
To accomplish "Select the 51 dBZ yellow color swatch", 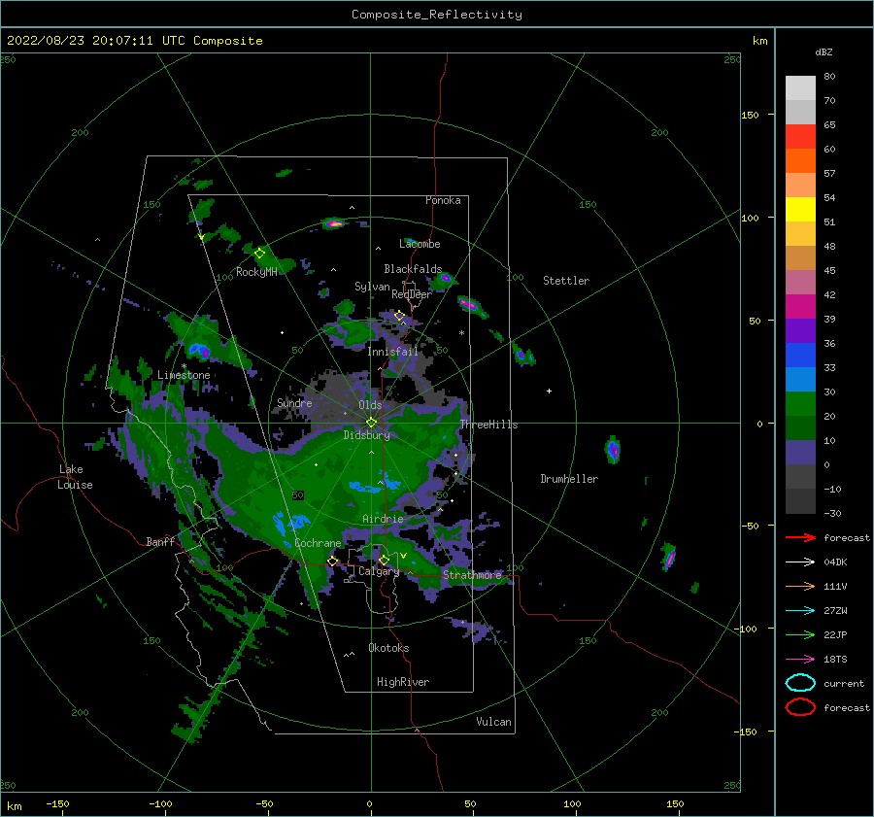I will 800,210.
